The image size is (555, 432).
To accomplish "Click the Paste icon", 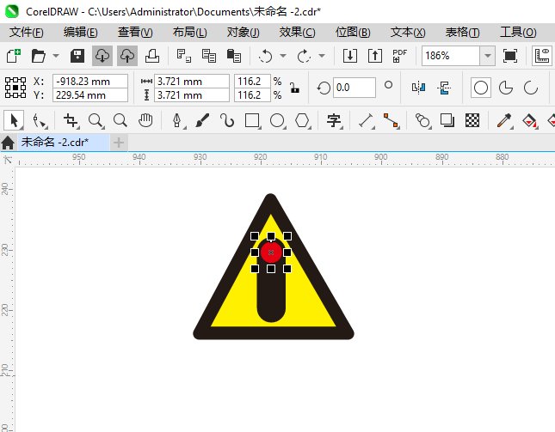I will click(x=233, y=56).
